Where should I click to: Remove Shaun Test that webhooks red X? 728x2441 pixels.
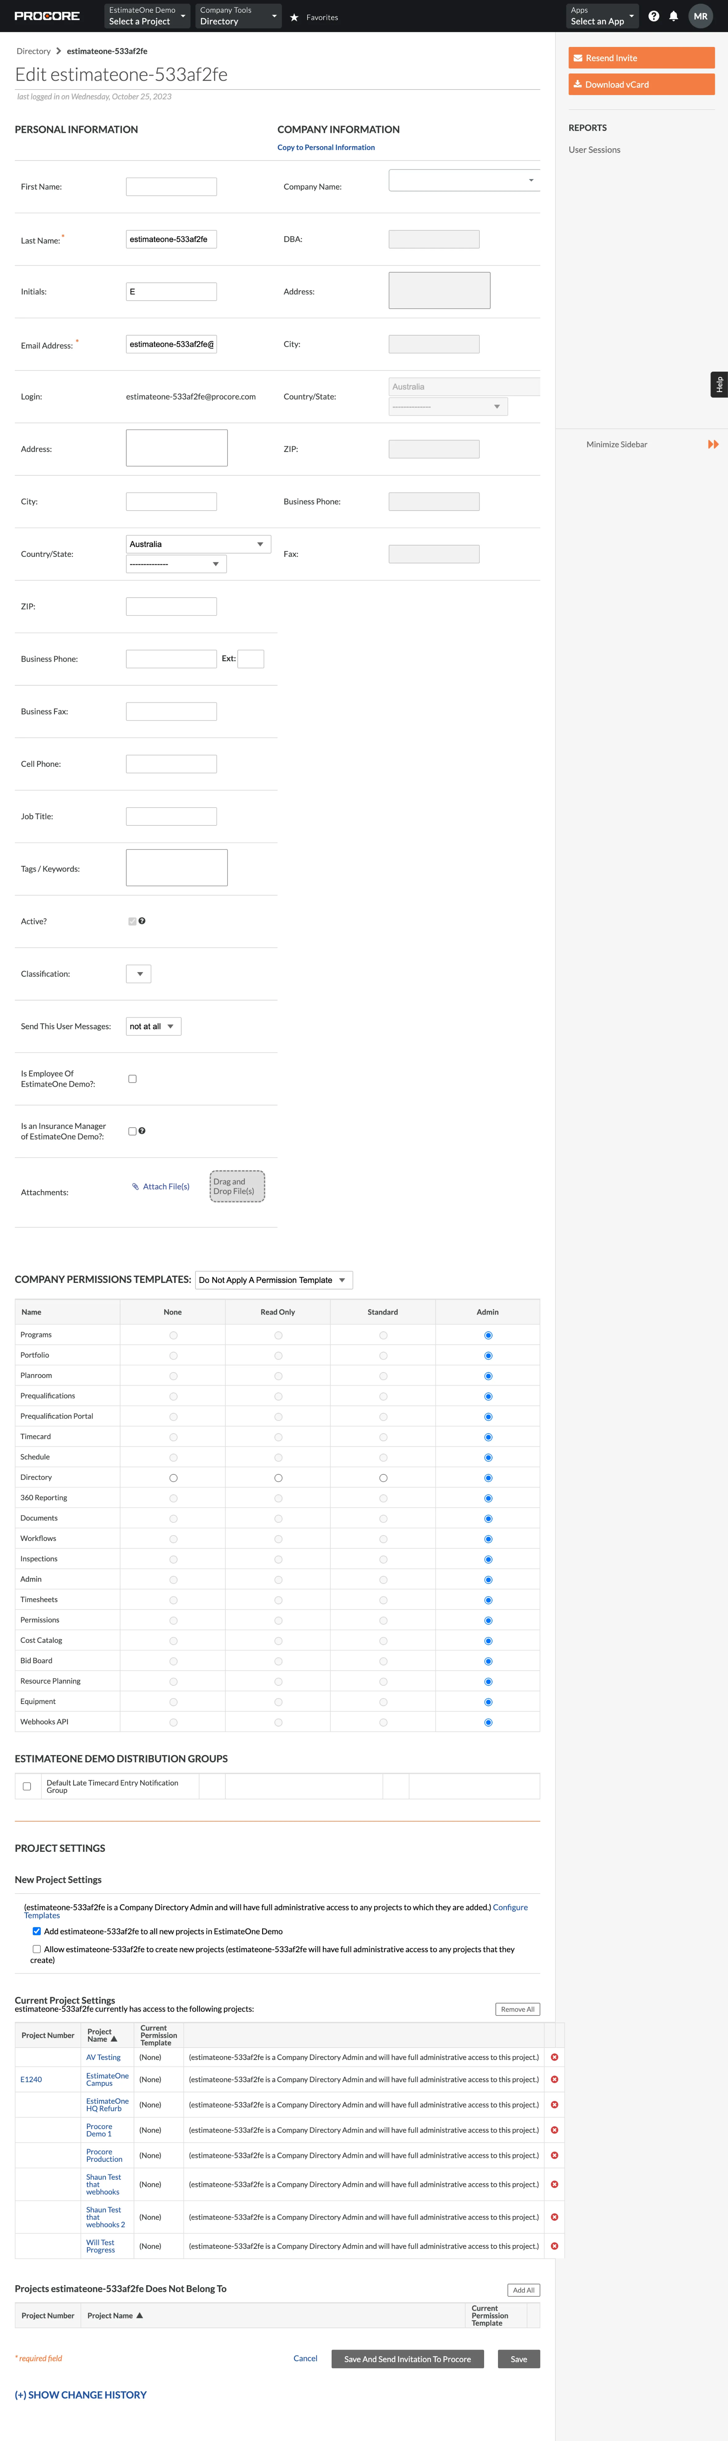click(x=554, y=2184)
